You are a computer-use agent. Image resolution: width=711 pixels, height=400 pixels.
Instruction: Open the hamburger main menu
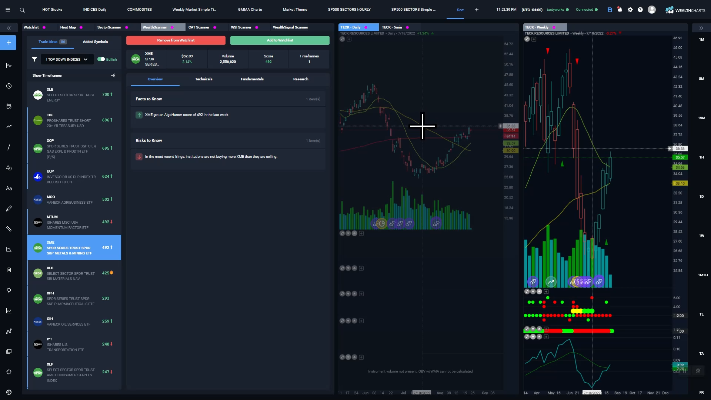click(7, 10)
